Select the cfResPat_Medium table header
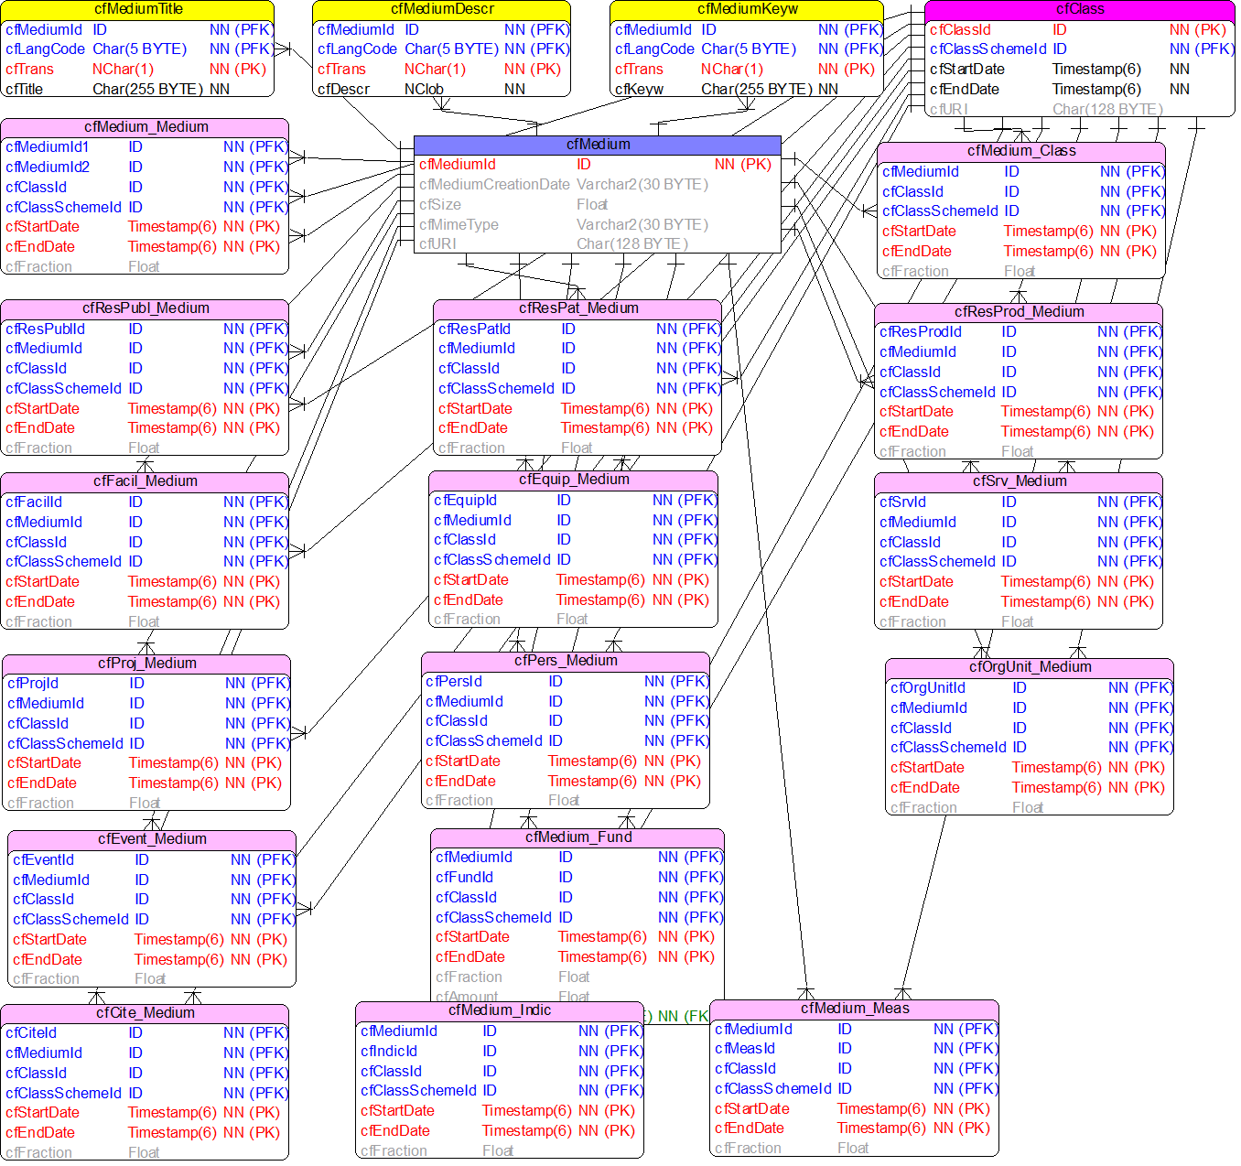The width and height of the screenshot is (1241, 1166). (578, 308)
